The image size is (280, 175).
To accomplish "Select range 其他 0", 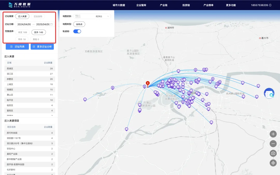I will pyautogui.click(x=36, y=39).
